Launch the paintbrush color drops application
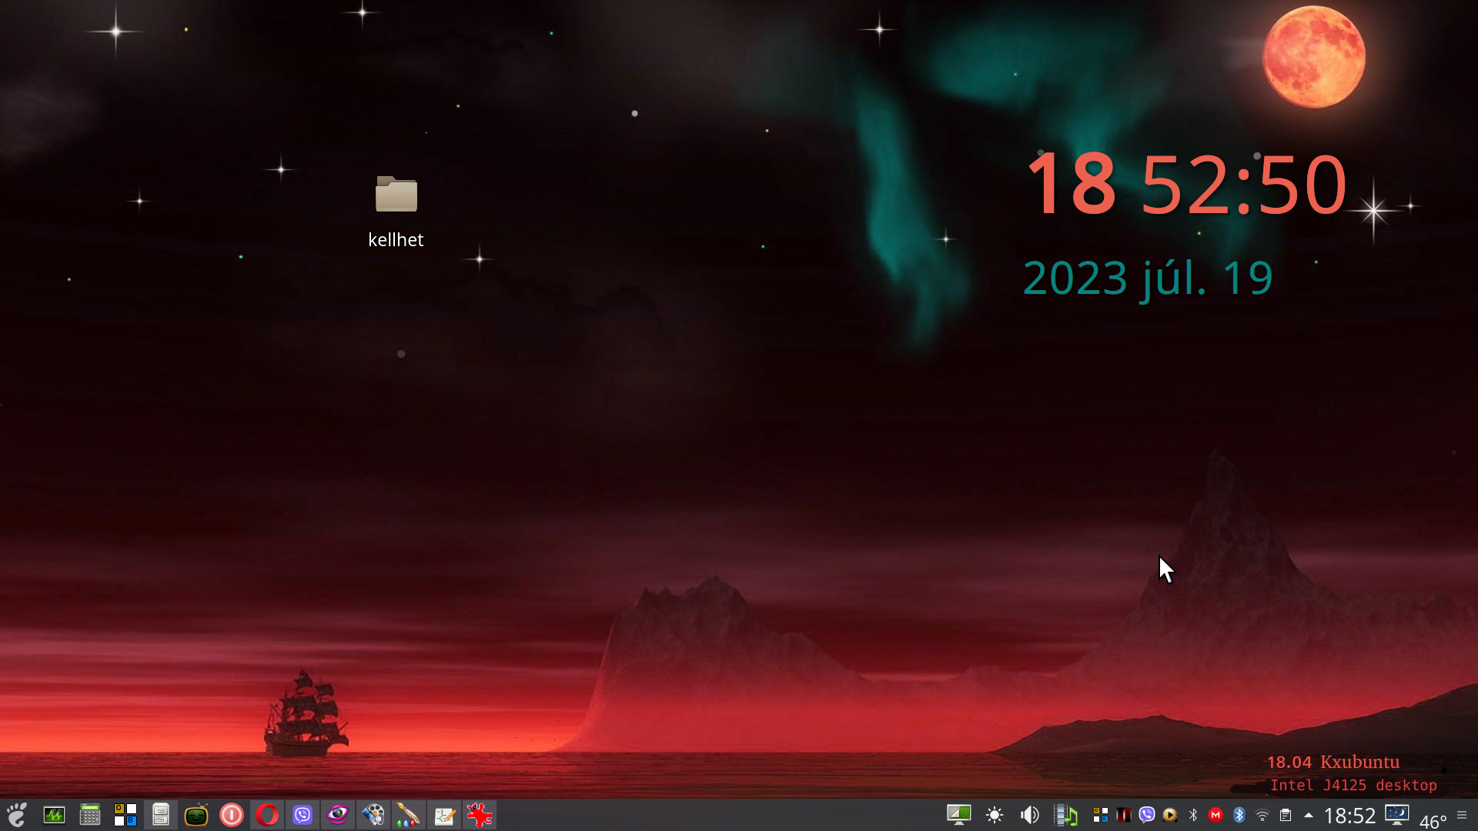The height and width of the screenshot is (831, 1478). click(x=409, y=815)
